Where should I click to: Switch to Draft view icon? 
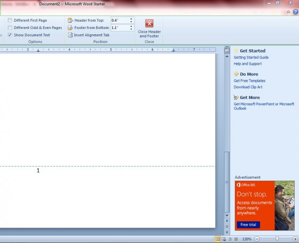tap(236, 239)
